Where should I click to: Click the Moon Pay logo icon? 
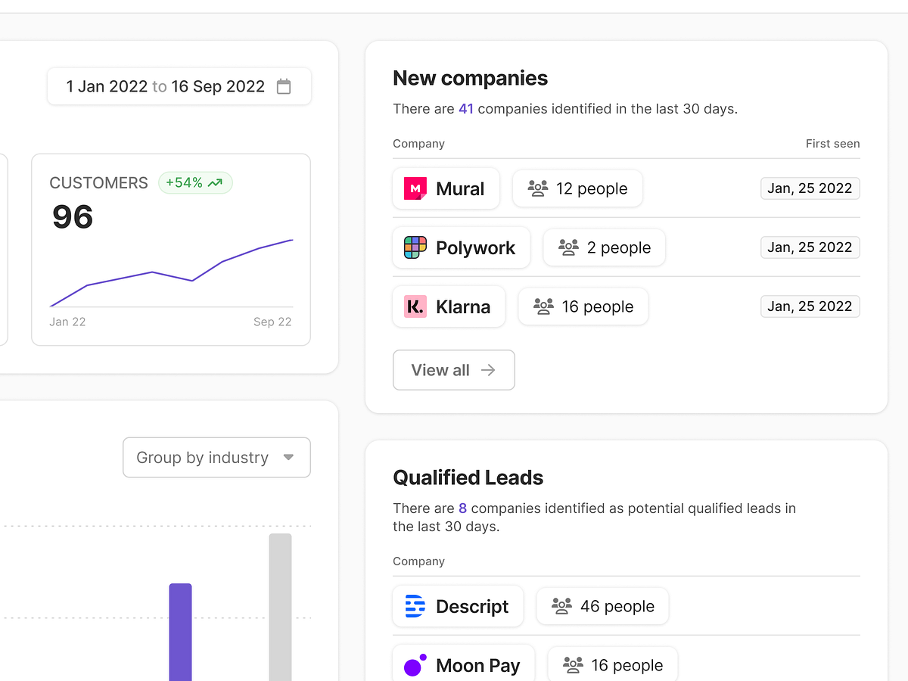415,665
